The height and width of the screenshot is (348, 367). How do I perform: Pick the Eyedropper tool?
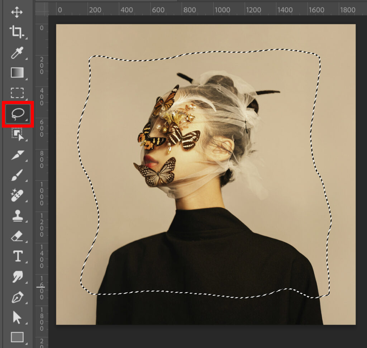pos(17,53)
